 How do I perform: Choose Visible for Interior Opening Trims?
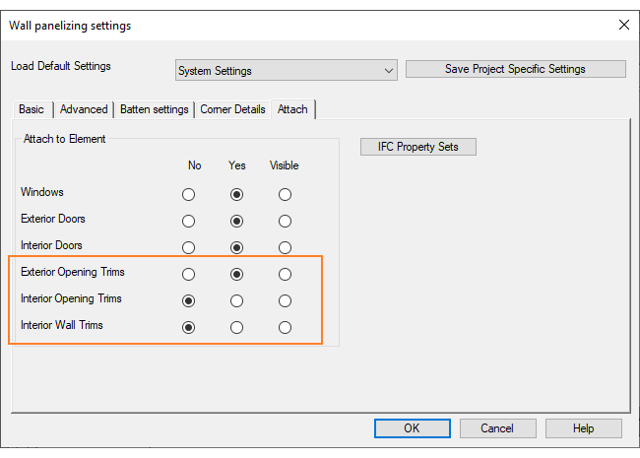point(285,300)
